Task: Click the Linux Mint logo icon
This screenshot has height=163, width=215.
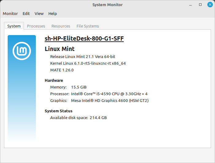Action: tap(22, 51)
